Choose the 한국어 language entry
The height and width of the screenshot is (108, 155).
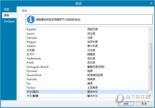pyautogui.click(x=87, y=54)
